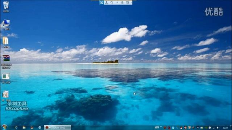This screenshot has width=232, height=130.
Task: Click the shield tray icon
Action: click(189, 127)
